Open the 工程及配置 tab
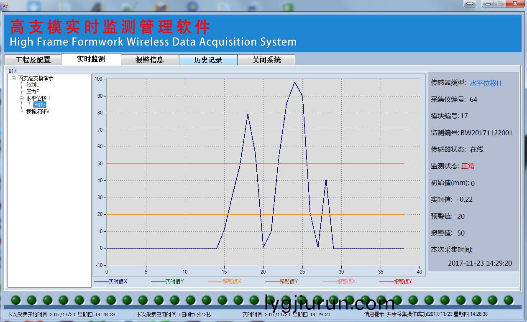 coord(33,60)
